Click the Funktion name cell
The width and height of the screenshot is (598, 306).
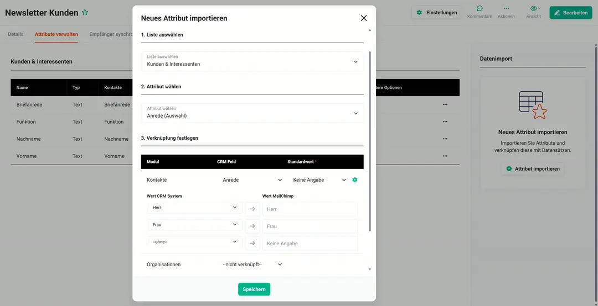pos(26,122)
